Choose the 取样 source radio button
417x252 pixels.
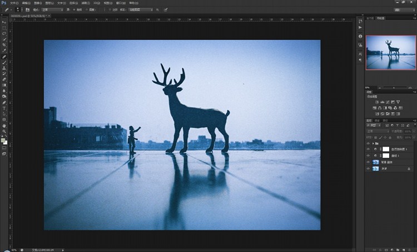[x=74, y=10]
